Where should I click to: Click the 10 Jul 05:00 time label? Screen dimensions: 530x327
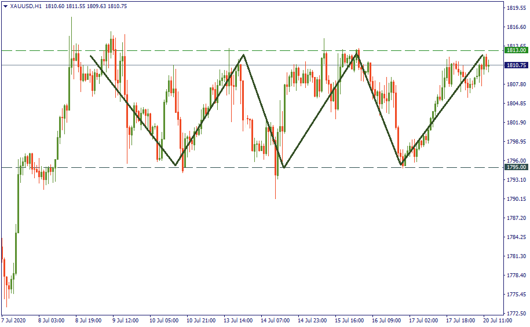coord(165,320)
